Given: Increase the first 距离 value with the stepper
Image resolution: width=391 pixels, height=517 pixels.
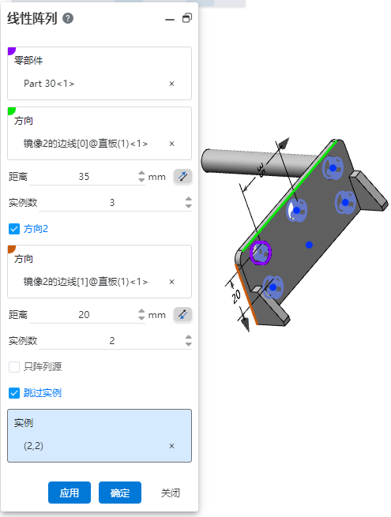Looking at the screenshot, I should (141, 173).
